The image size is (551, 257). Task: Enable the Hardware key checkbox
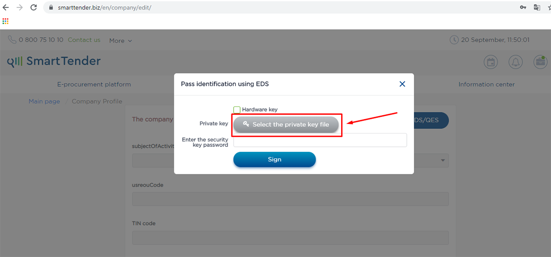point(237,110)
